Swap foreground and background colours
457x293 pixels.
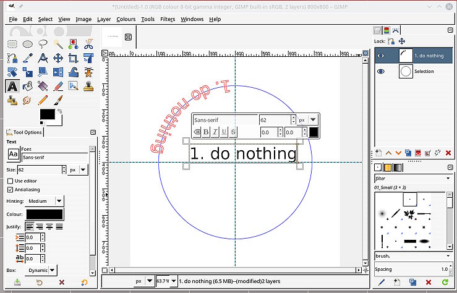[x=60, y=111]
